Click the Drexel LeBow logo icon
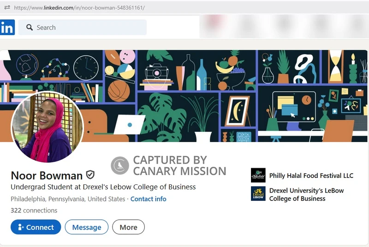Screen dimensions: 369x247 (258, 194)
